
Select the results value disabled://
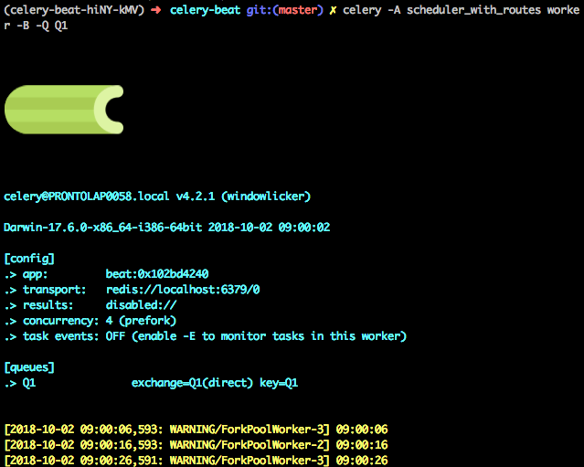(x=141, y=305)
